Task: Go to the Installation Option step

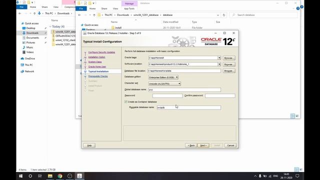Action: click(x=96, y=57)
